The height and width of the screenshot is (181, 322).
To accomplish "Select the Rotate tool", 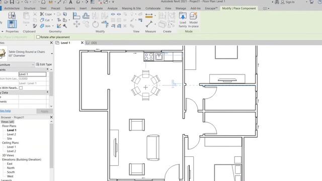I will coord(95,24).
